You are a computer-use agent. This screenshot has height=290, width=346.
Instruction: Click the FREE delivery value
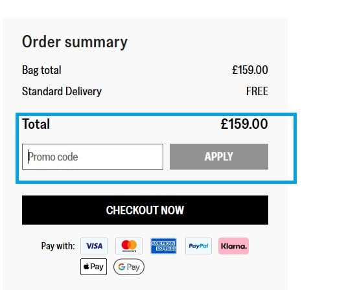pos(257,91)
